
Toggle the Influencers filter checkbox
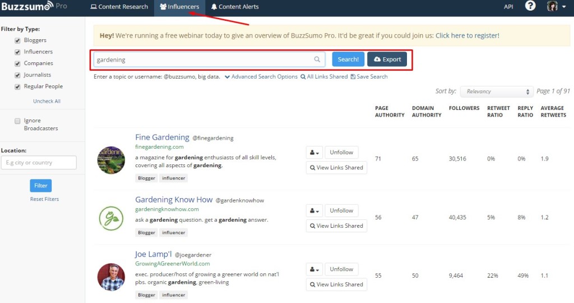coord(17,52)
